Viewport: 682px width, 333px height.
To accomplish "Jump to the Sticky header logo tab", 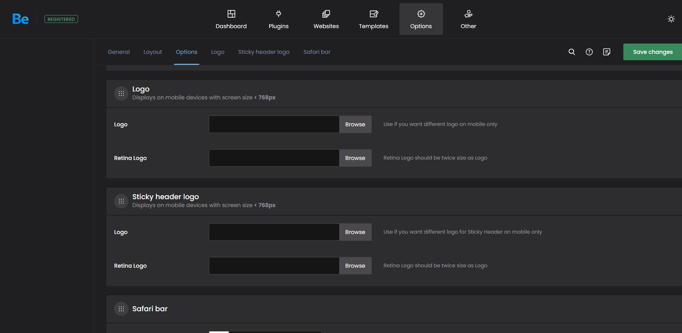I will [x=264, y=52].
